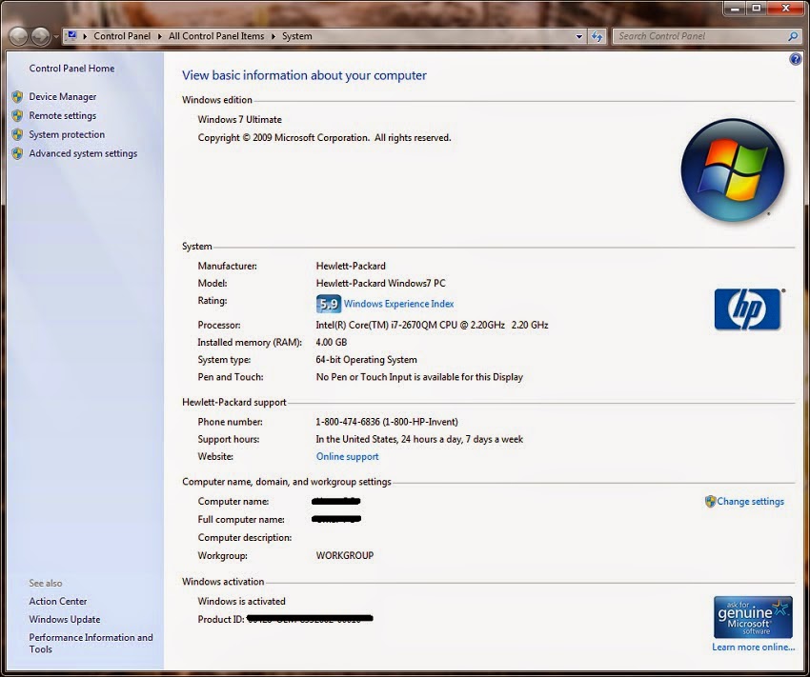Viewport: 810px width, 677px height.
Task: Open Windows Update from the sidebar
Action: (66, 619)
